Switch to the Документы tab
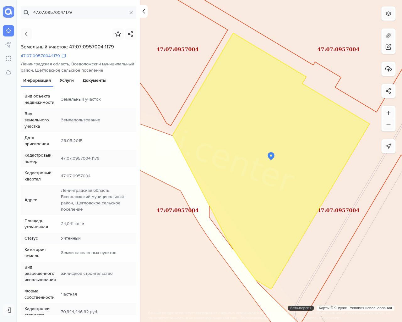The width and height of the screenshot is (402, 322). [94, 80]
